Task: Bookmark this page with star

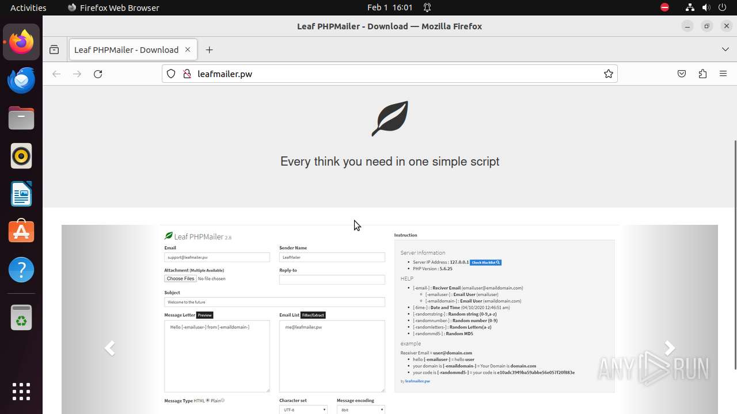Action: [x=608, y=74]
